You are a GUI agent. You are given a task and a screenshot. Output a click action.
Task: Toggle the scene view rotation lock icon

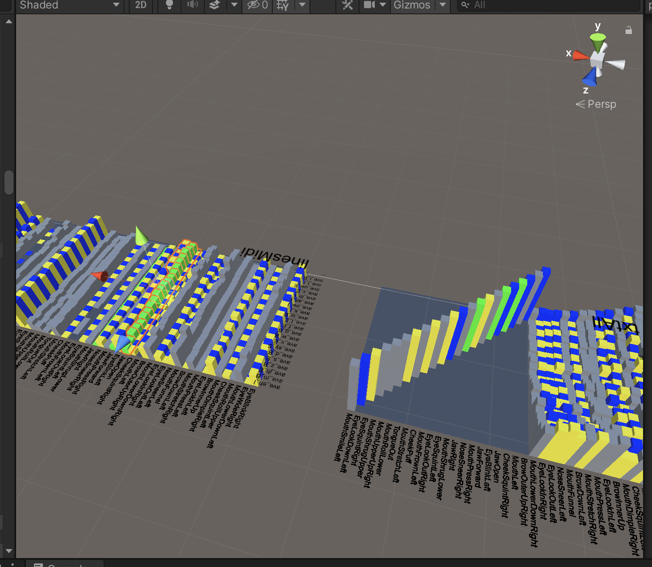pyautogui.click(x=629, y=30)
